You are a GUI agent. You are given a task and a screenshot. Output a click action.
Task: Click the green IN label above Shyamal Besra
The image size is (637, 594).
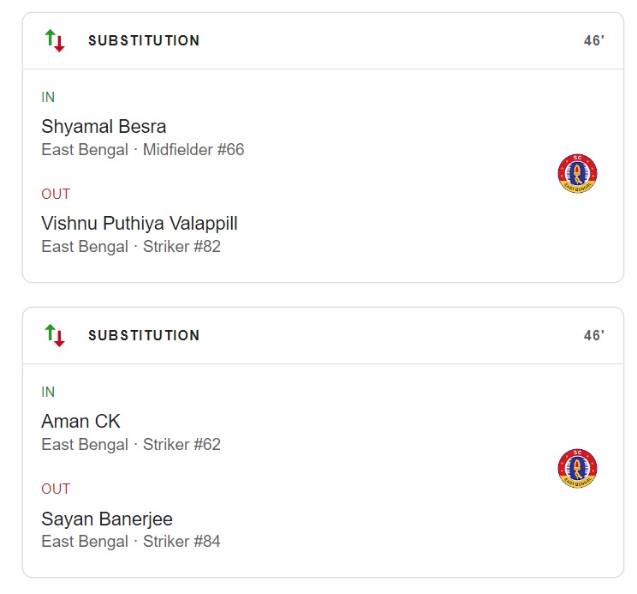click(48, 98)
